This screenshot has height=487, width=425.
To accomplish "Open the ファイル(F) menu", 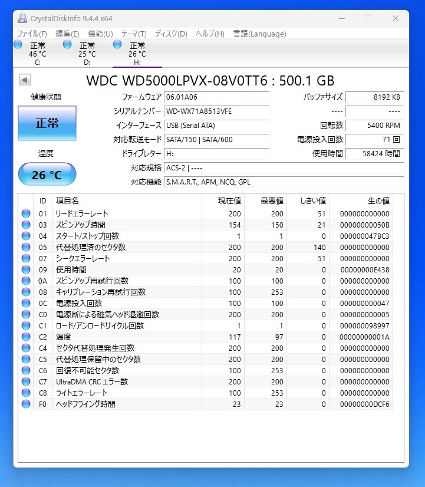I will [32, 34].
